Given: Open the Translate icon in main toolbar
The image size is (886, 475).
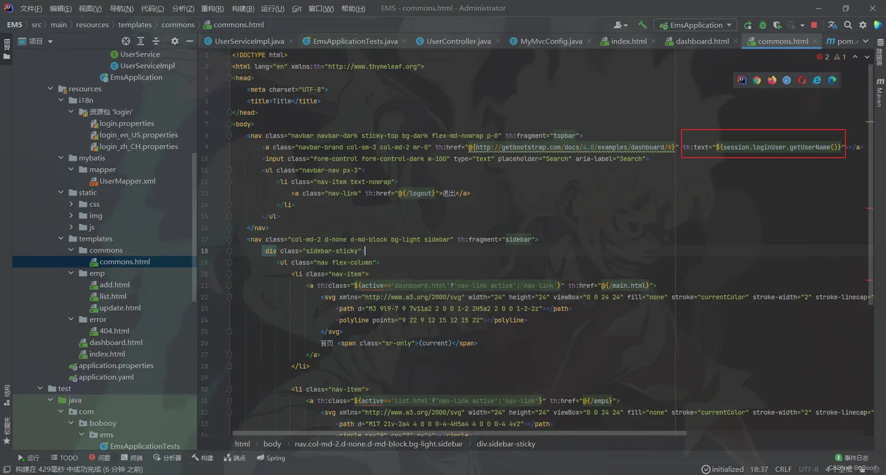Looking at the screenshot, I should (833, 25).
